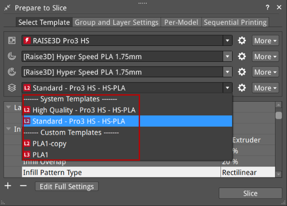The image size is (287, 206).
Task: Choose High Quality - Pro3 HS - HS-PLA template
Action: point(84,110)
